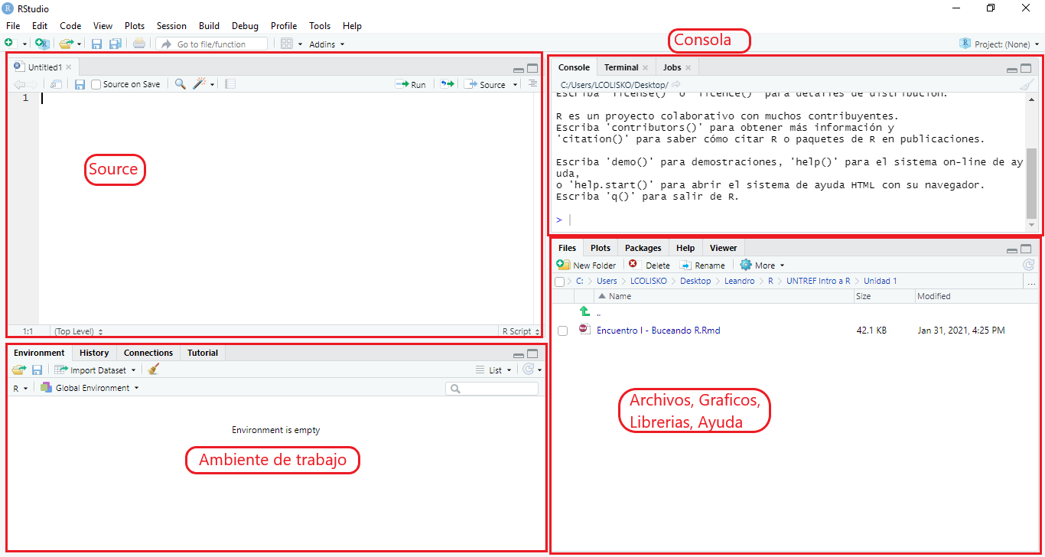Close the Terminal tab with its x
The height and width of the screenshot is (557, 1045).
coord(645,67)
